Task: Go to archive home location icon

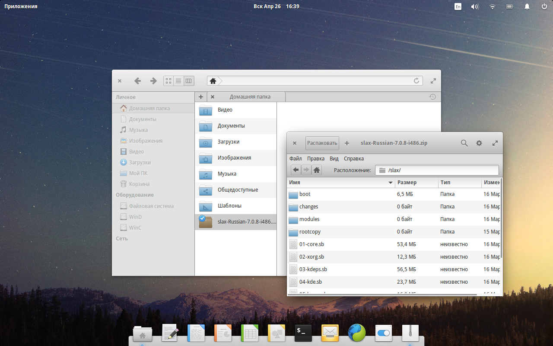Action: 317,170
